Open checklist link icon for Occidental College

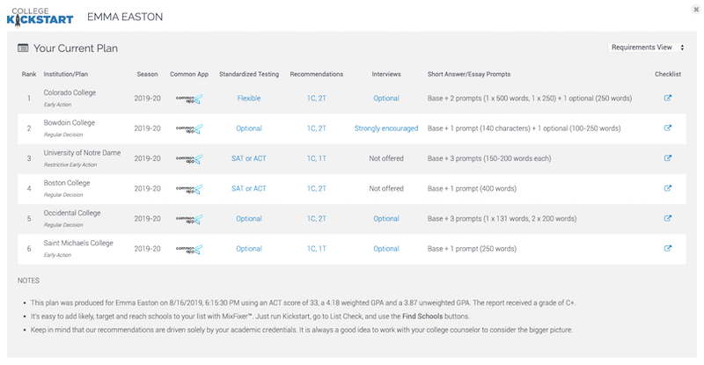(x=668, y=218)
